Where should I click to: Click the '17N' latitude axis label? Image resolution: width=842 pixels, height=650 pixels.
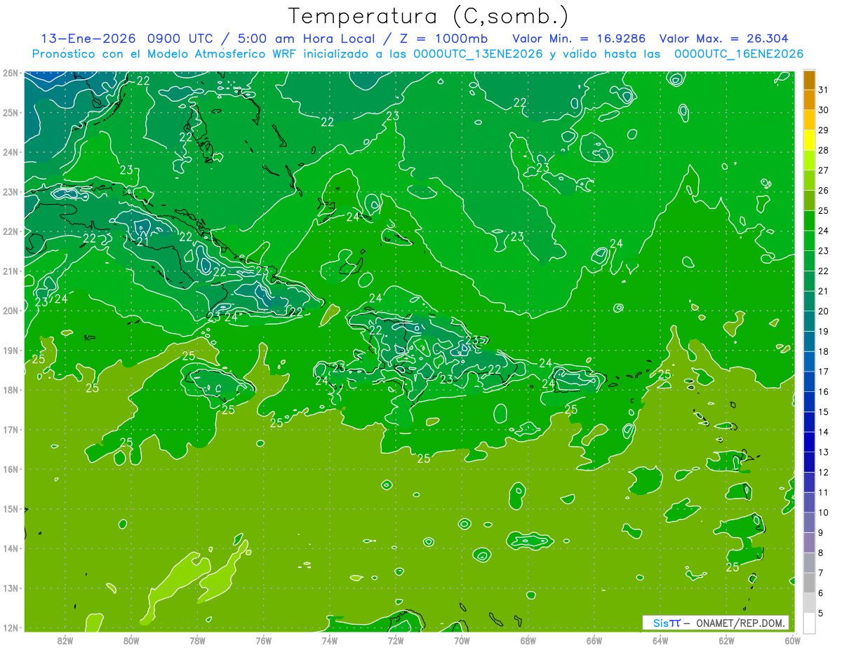[10, 430]
